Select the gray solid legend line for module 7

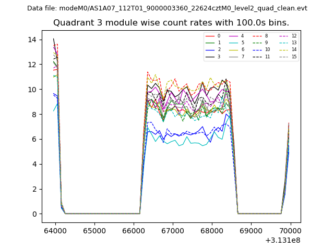pyautogui.click(x=234, y=56)
